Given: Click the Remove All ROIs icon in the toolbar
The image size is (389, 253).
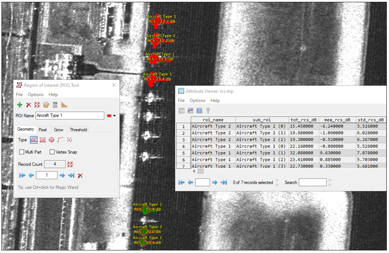Looking at the screenshot, I should (x=37, y=105).
